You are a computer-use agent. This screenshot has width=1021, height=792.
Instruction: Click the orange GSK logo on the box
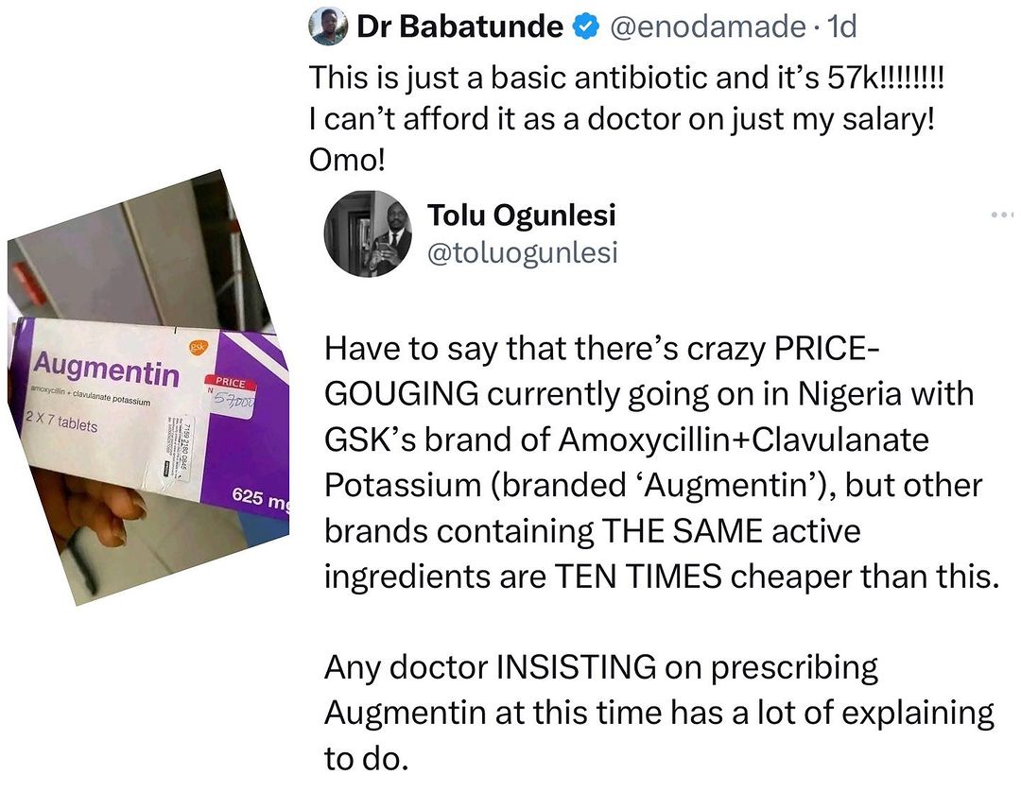click(x=199, y=348)
